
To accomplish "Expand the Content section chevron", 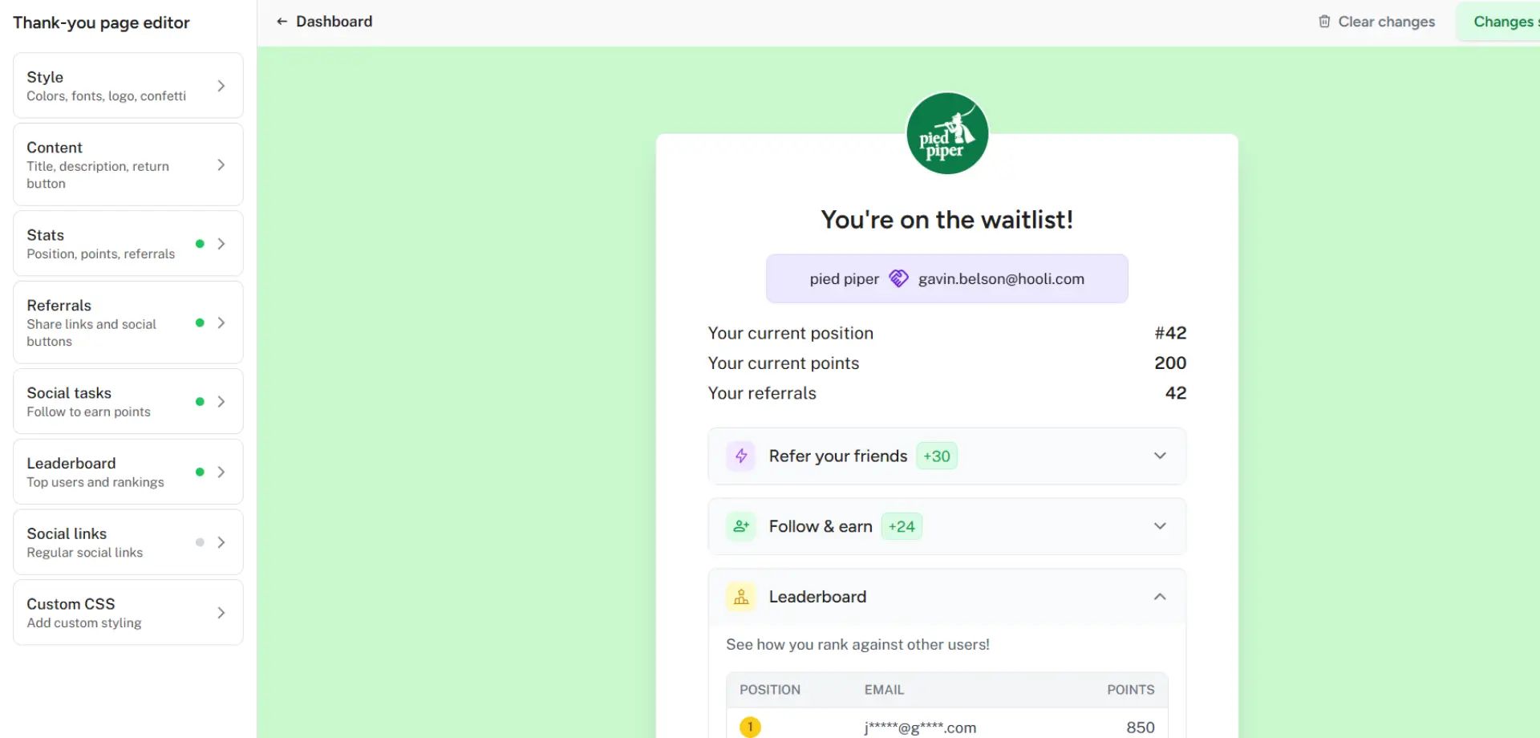I will pos(221,164).
